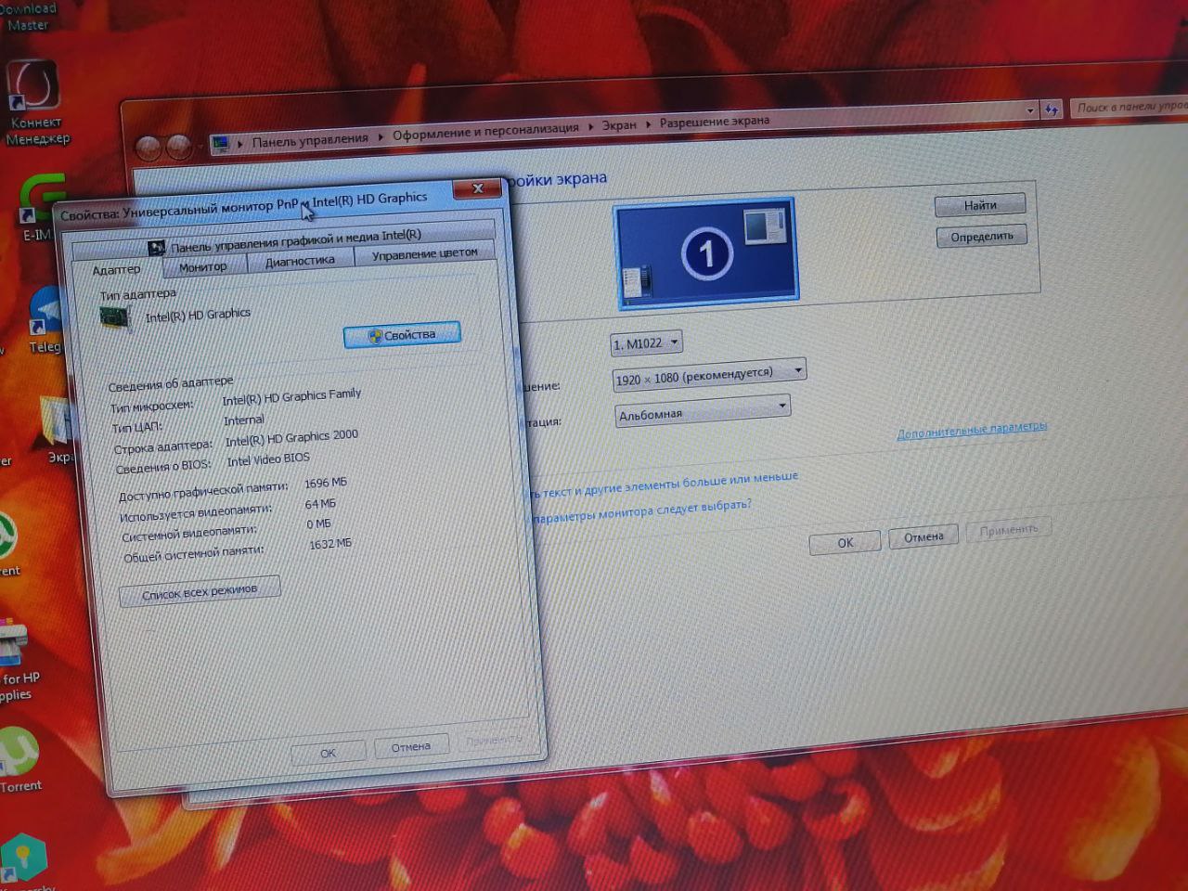The width and height of the screenshot is (1188, 891).
Task: Click Отмена in Screen Resolution window
Action: 923,536
